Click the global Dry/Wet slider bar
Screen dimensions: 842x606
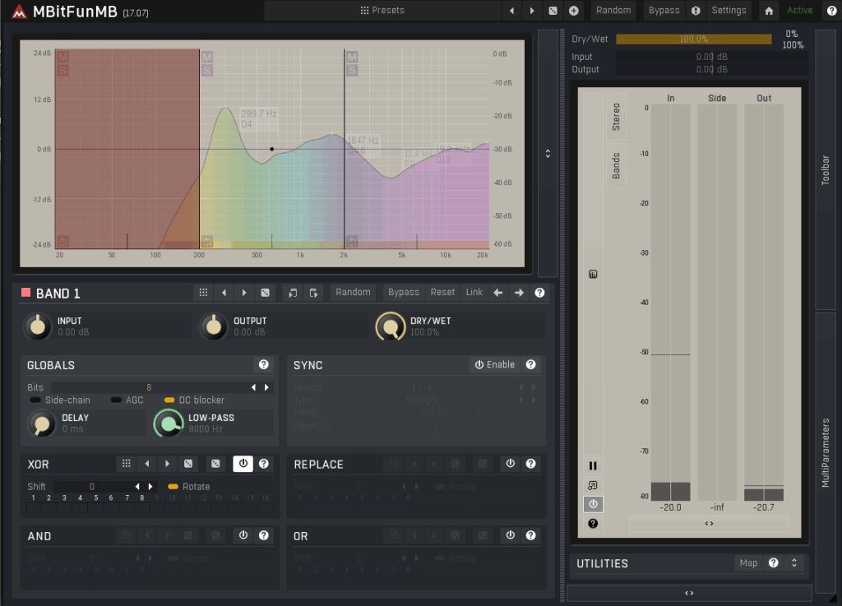tap(693, 39)
